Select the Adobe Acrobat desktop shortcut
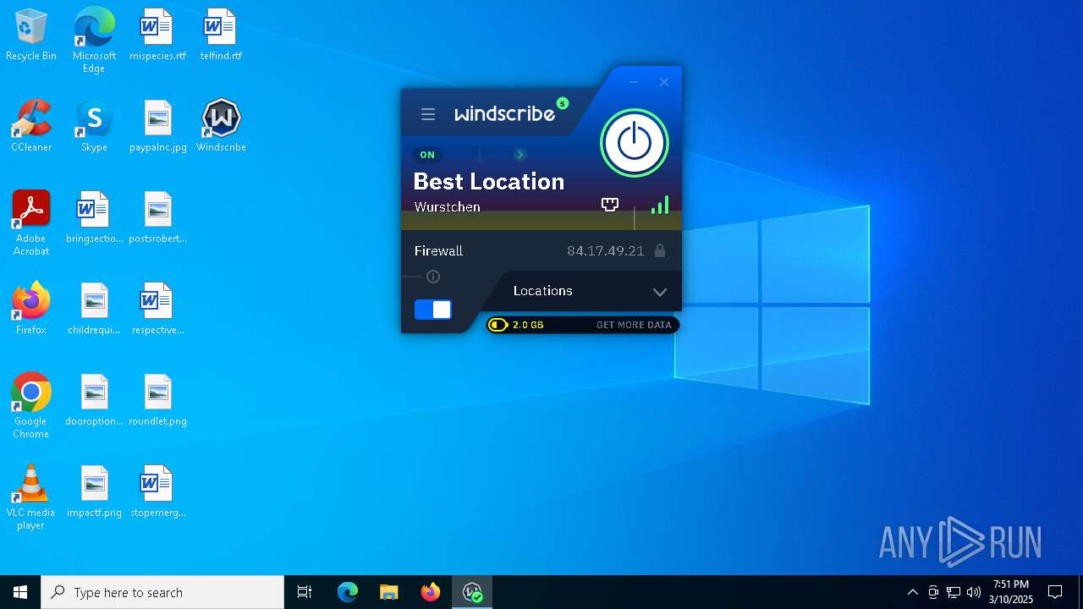Image resolution: width=1083 pixels, height=609 pixels. 31,223
